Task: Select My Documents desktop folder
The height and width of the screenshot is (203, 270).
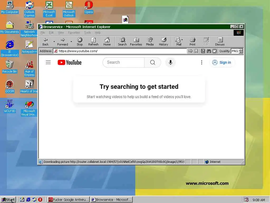Action: [x=10, y=27]
